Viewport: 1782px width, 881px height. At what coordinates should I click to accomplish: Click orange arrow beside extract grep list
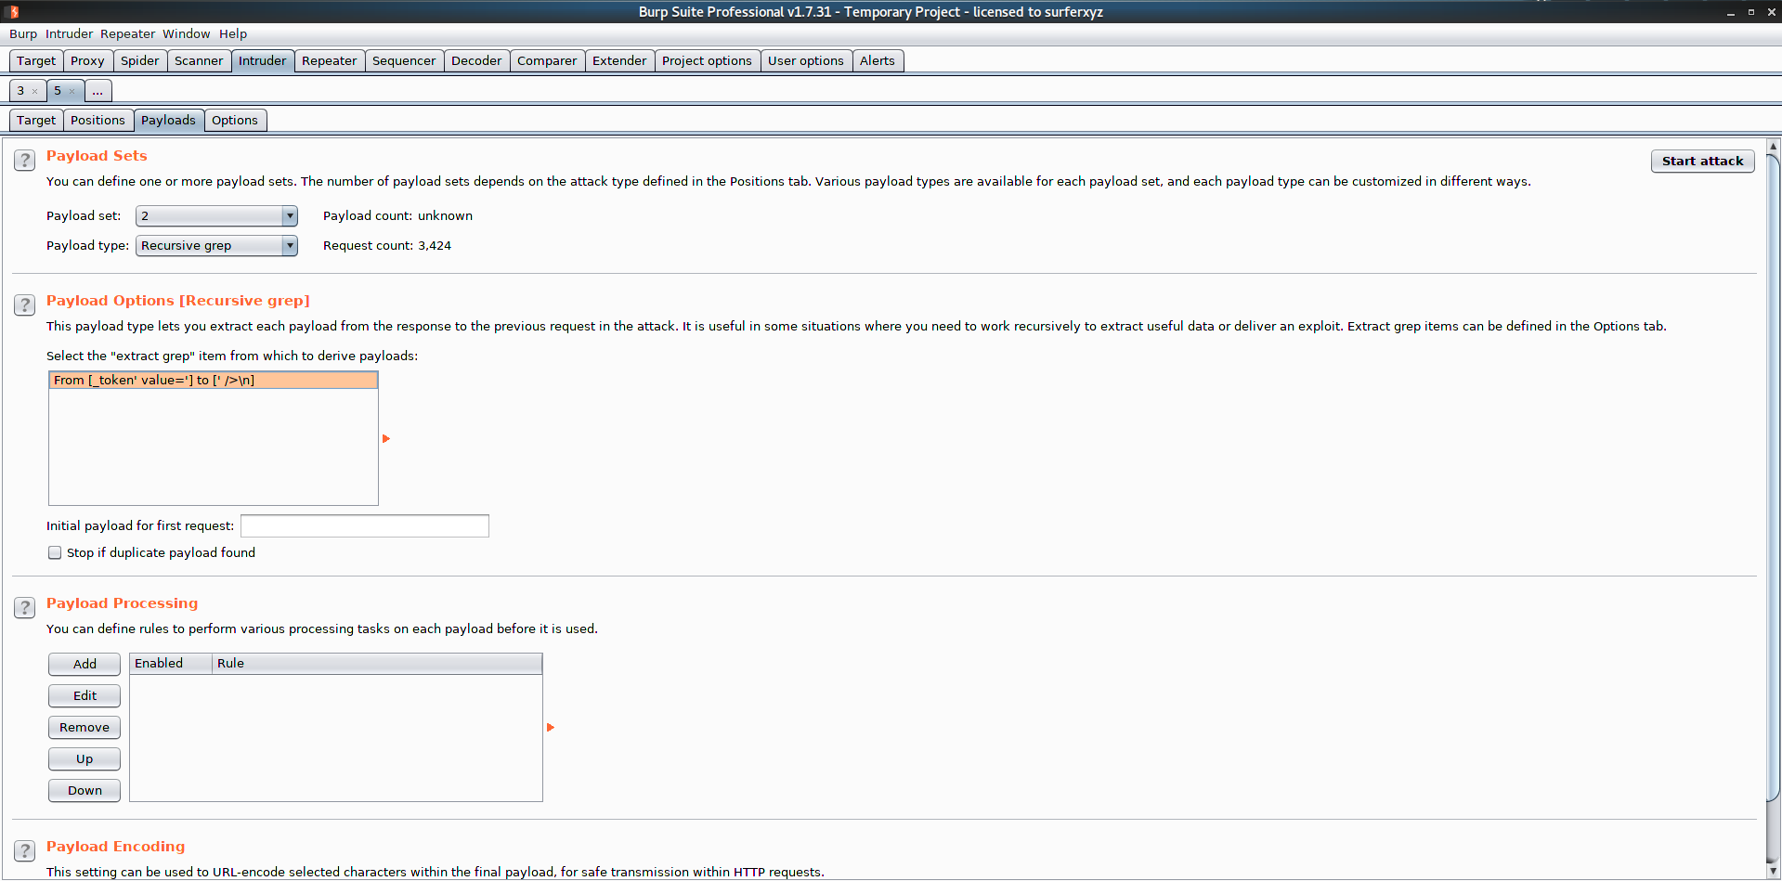(x=386, y=438)
